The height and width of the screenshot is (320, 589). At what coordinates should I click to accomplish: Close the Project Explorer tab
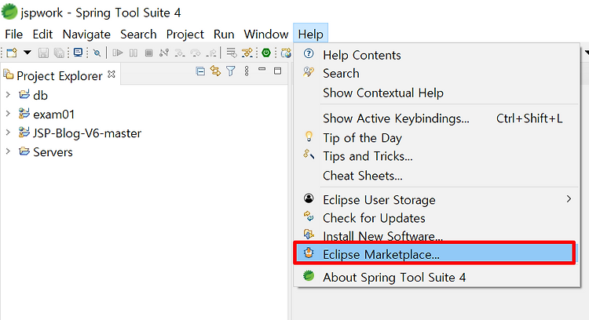click(112, 75)
